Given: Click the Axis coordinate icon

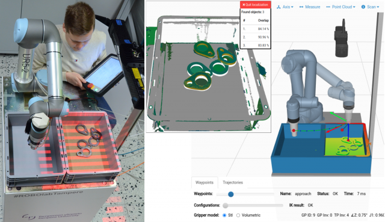Looking at the screenshot, I should click(279, 7).
